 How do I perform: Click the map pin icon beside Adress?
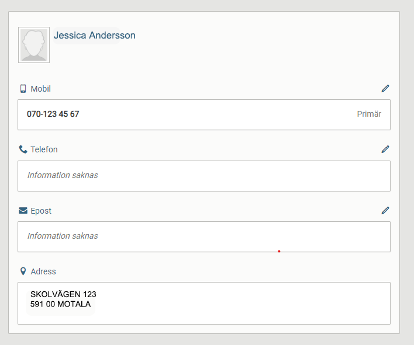[23, 271]
